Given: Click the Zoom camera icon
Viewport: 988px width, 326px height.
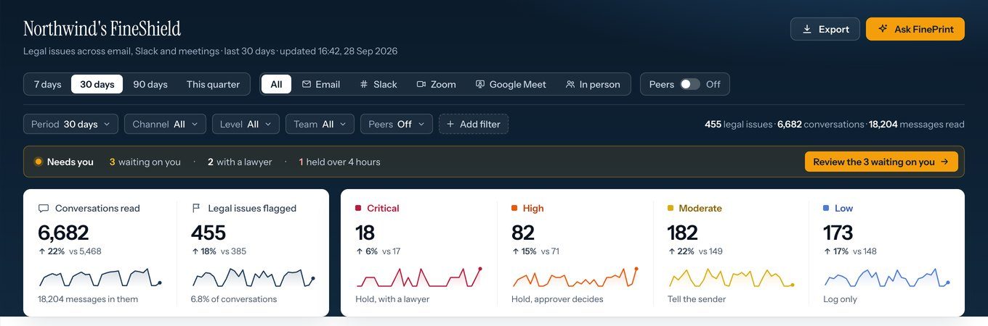Looking at the screenshot, I should [x=421, y=84].
